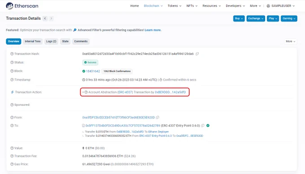The height and width of the screenshot is (174, 305).
Task: Click the 0 ETH value text
Action: [89, 148]
